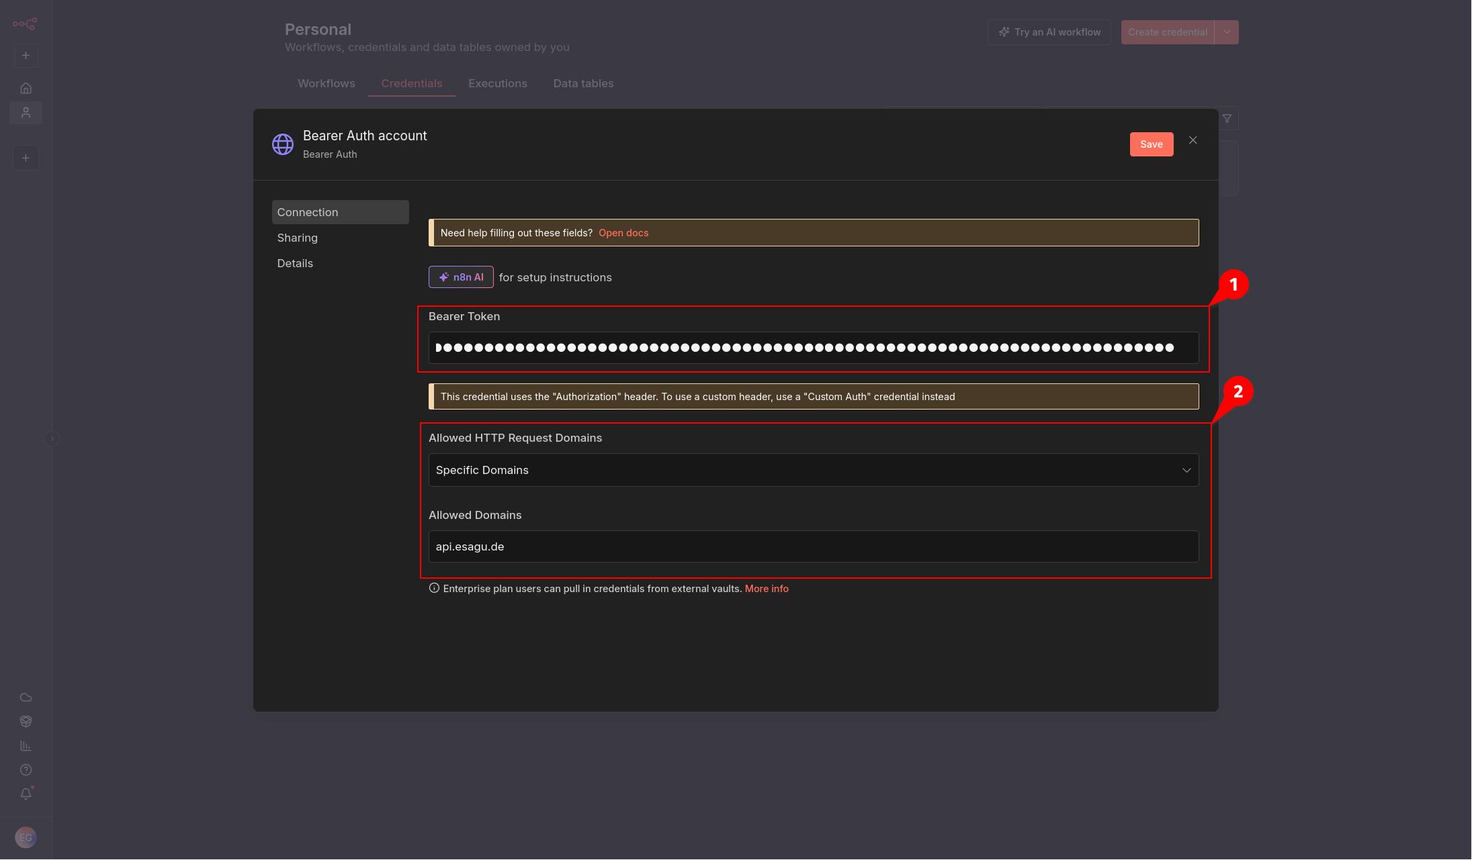Screen dimensions: 1472x860
Task: Open the Sharing section
Action: [x=341, y=238]
